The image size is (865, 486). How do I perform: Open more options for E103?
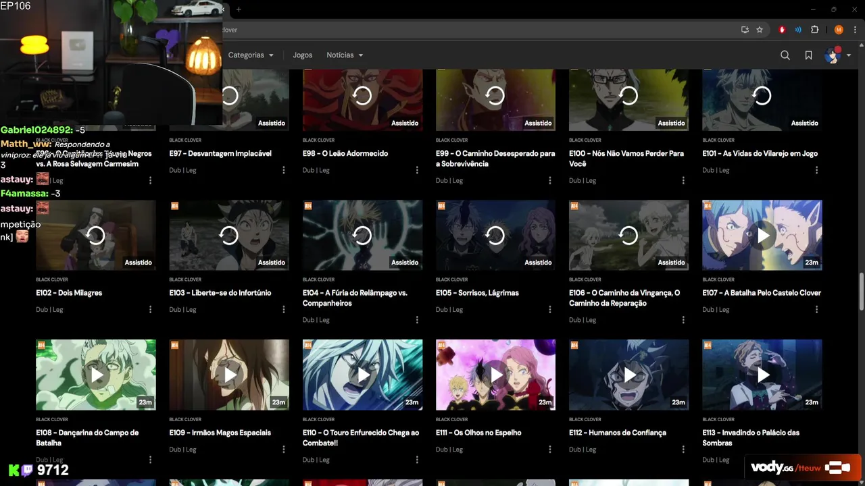[x=284, y=309]
